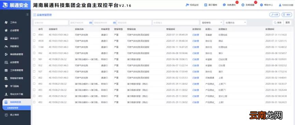Tick the checkbox for row 4939
The height and width of the screenshot is (125, 295).
coord(34,41)
